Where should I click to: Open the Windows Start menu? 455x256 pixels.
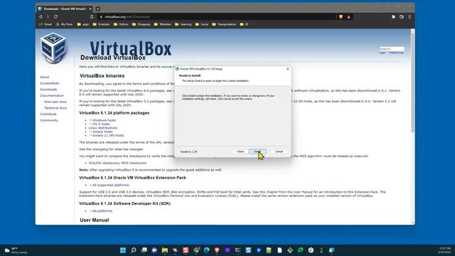(x=123, y=250)
